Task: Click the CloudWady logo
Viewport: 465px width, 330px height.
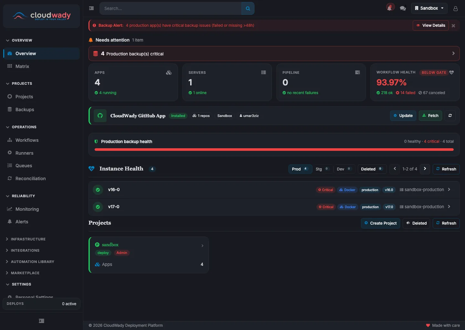Action: point(41,16)
